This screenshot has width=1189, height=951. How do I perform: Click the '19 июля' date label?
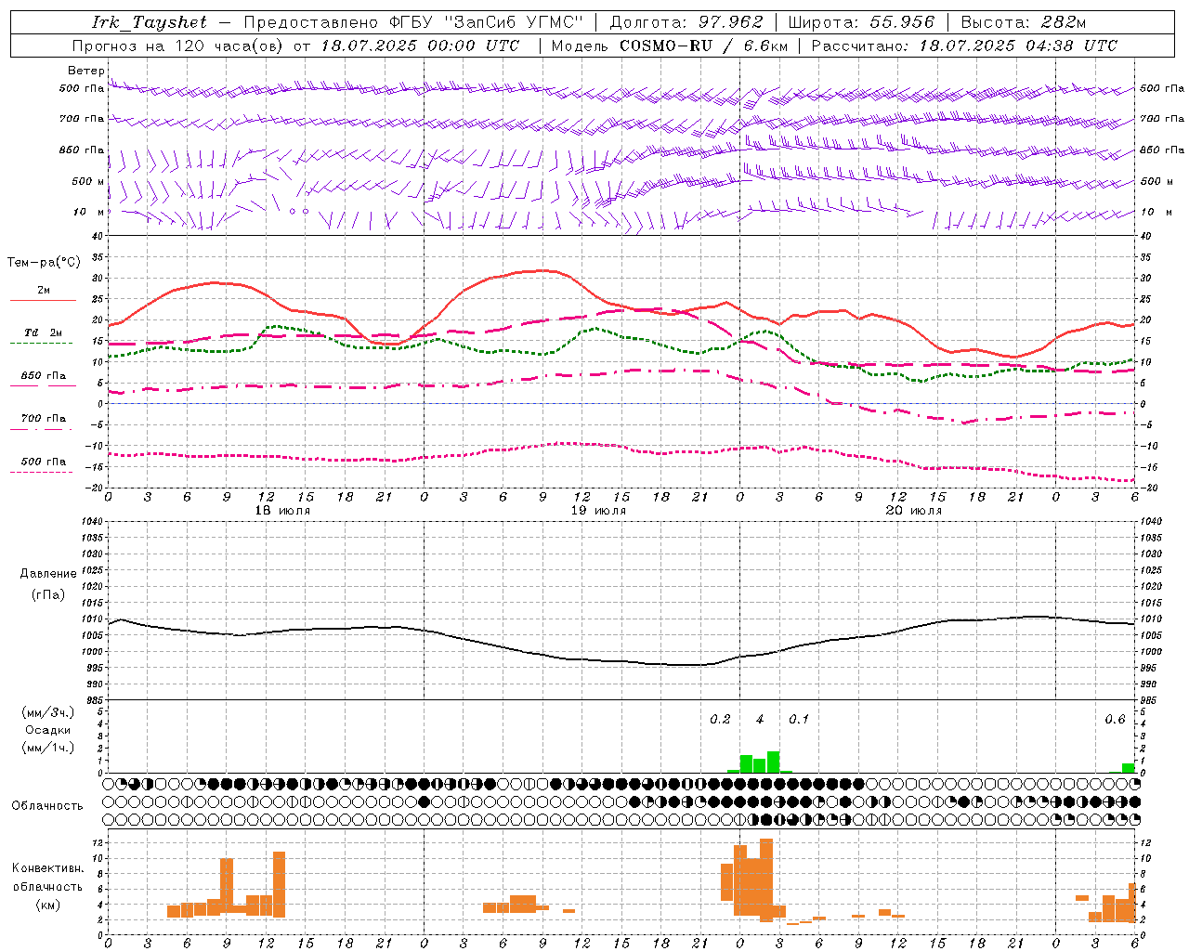point(598,511)
